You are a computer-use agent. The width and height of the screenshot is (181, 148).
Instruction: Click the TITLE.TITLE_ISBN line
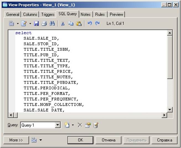pos(47,49)
